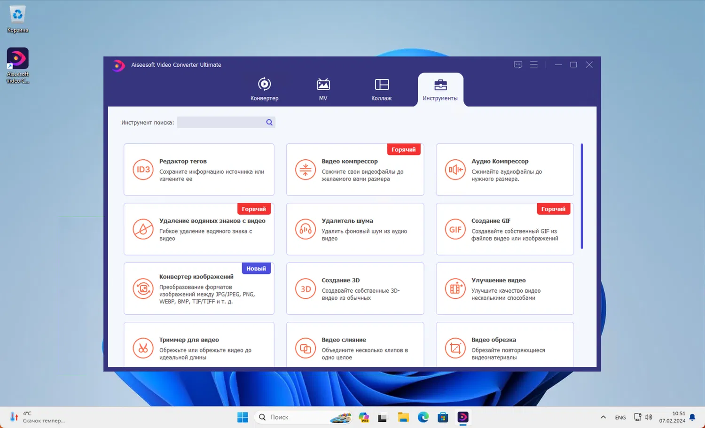This screenshot has width=705, height=428.
Task: Click the Горячий badge on Создание GIF
Action: (x=553, y=209)
